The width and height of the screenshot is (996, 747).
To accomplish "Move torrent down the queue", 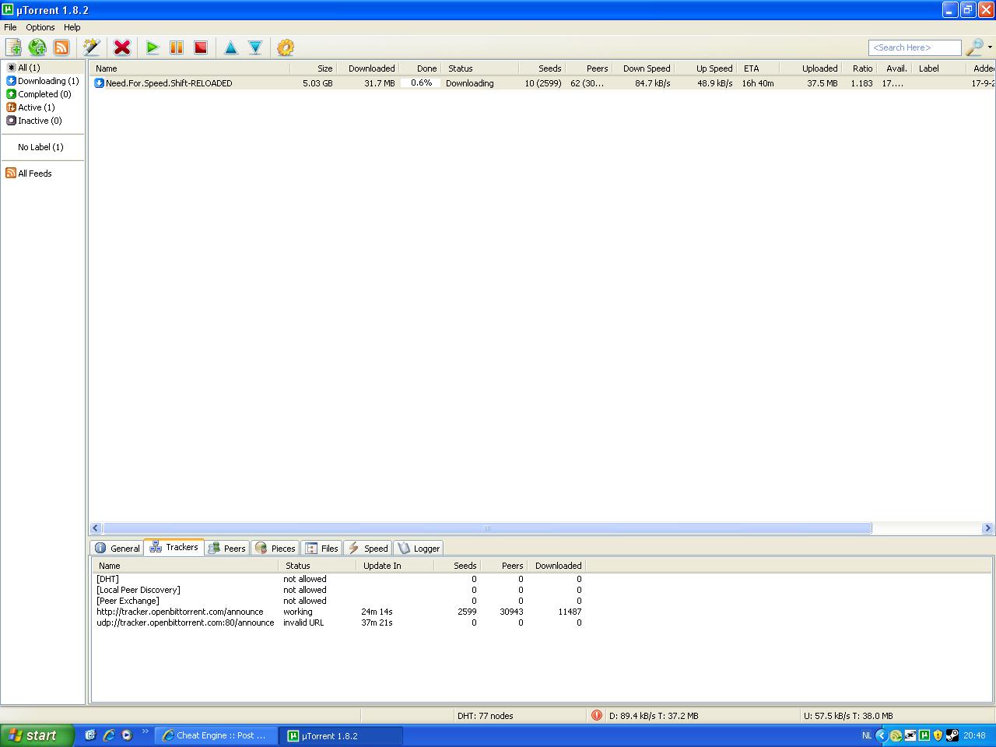I will point(255,47).
